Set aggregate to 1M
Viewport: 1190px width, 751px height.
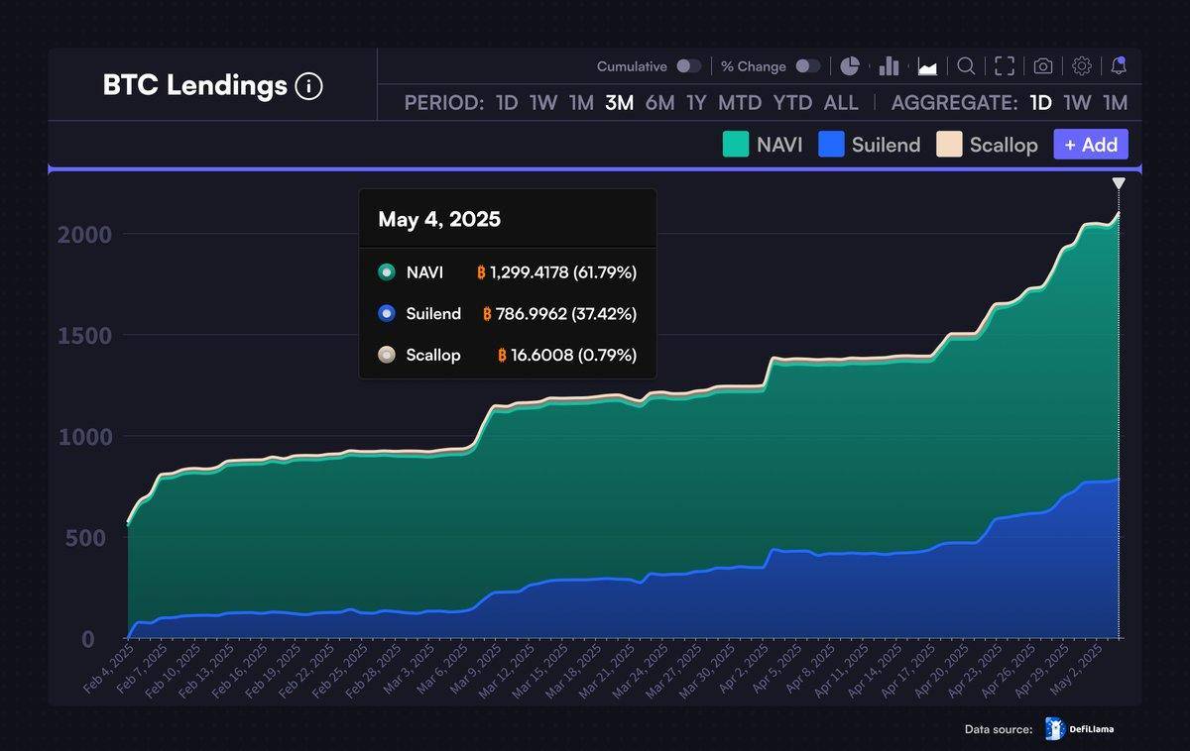[1116, 103]
